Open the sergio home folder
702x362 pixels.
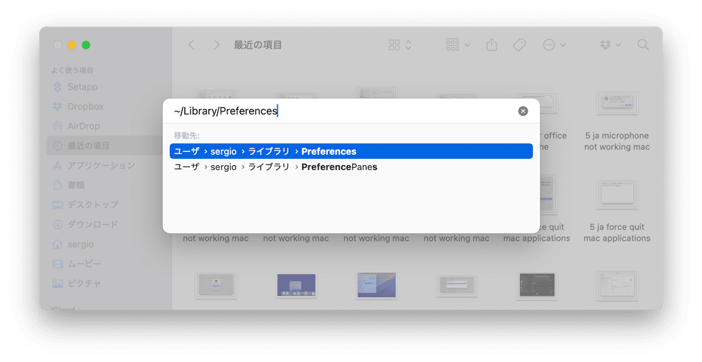[x=80, y=244]
